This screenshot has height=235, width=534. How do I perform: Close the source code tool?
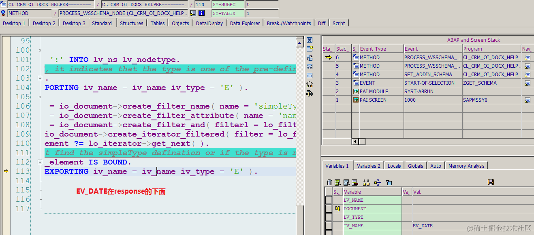tap(310, 40)
